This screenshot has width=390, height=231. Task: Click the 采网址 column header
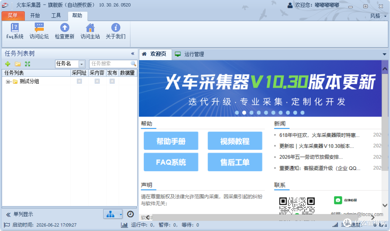(x=79, y=73)
